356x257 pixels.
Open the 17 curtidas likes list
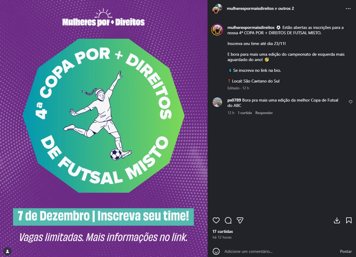[223, 231]
